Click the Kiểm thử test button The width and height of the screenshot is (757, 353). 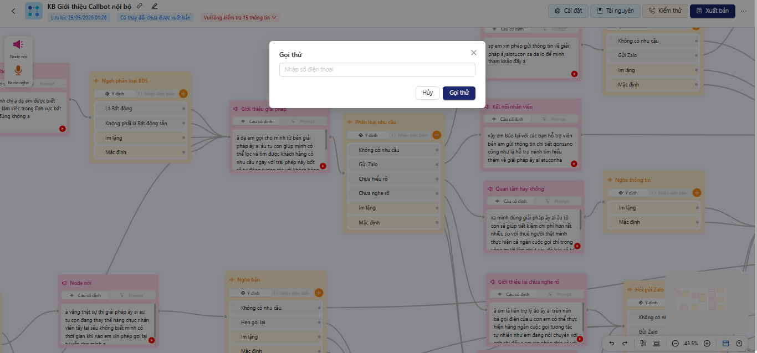665,11
